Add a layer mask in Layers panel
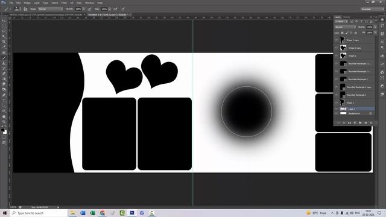Viewport: 386px width, 217px height. coord(349,123)
